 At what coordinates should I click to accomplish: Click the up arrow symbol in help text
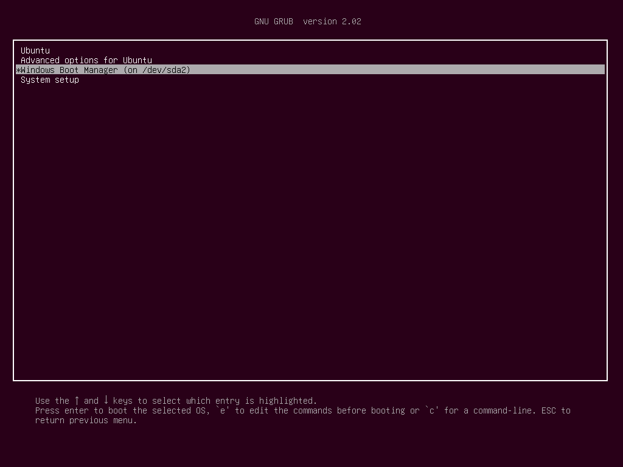(75, 401)
